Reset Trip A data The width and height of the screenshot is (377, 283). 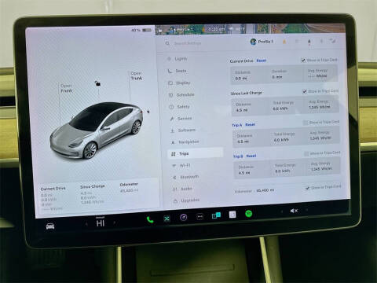coord(251,125)
